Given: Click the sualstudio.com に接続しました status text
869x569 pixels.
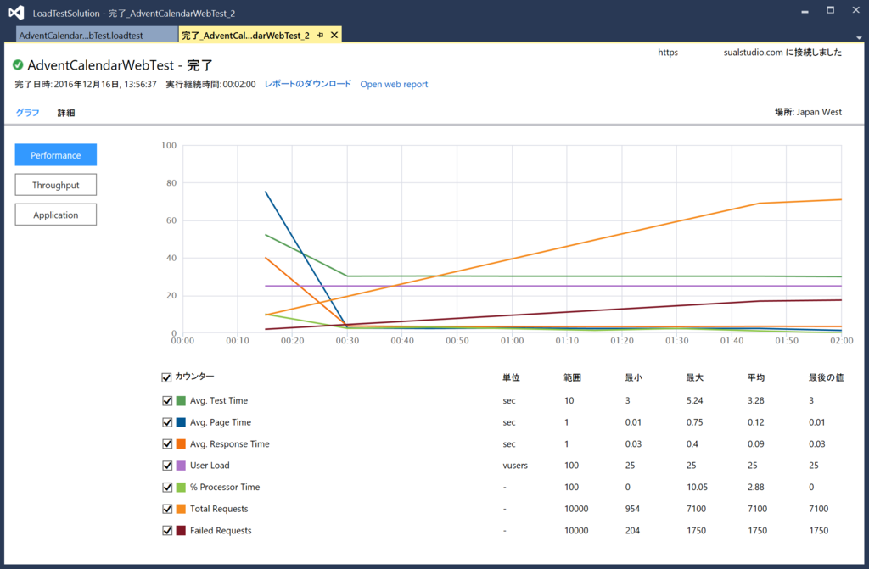Looking at the screenshot, I should [x=782, y=52].
